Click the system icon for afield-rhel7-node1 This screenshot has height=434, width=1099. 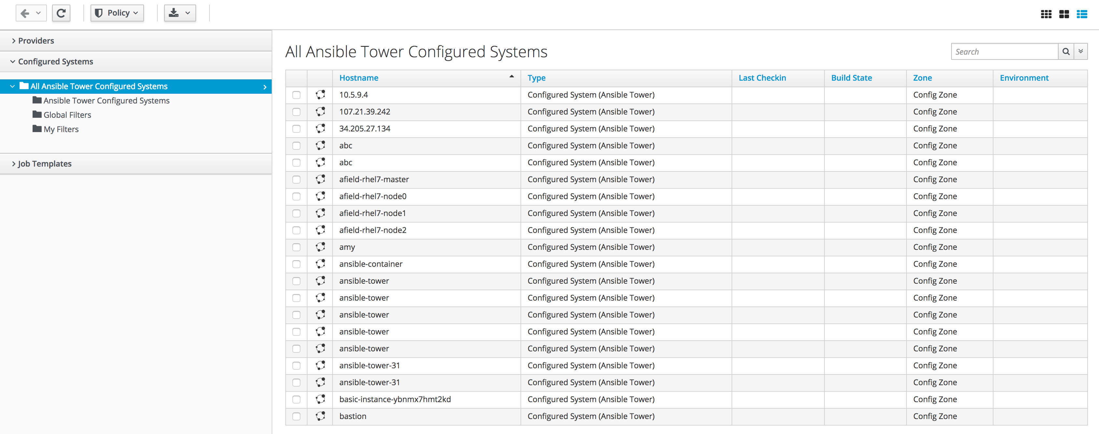point(320,213)
